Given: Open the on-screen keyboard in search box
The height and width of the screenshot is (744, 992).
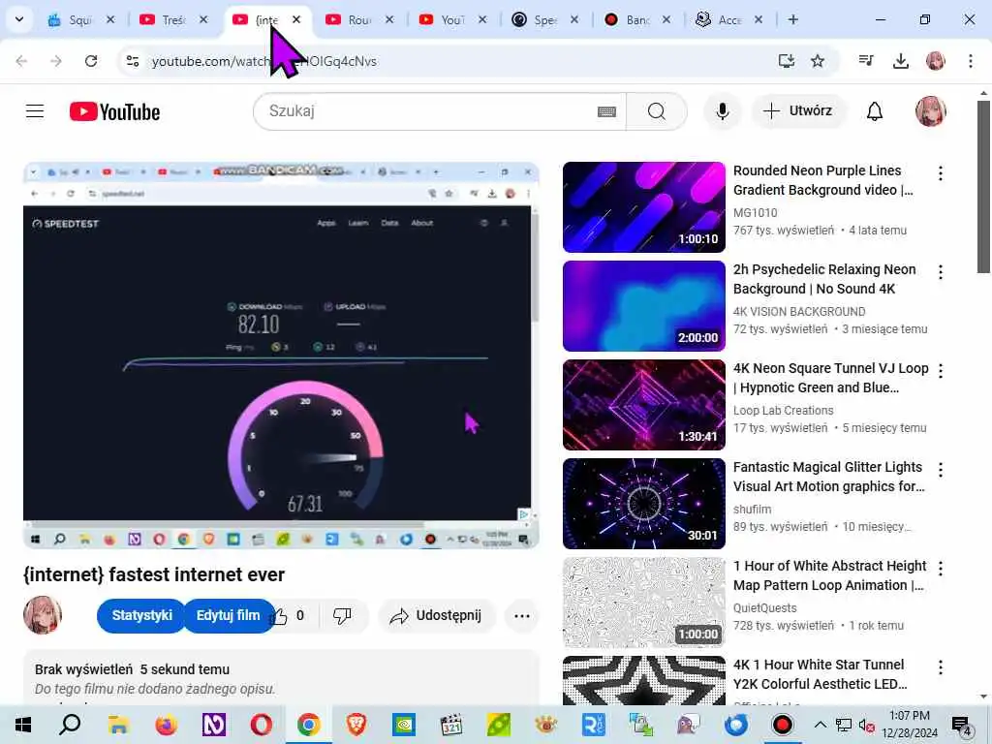Looking at the screenshot, I should (x=606, y=112).
